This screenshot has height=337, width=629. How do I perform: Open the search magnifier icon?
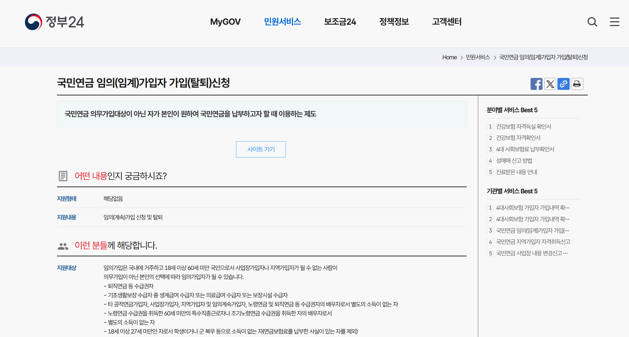pyautogui.click(x=592, y=22)
